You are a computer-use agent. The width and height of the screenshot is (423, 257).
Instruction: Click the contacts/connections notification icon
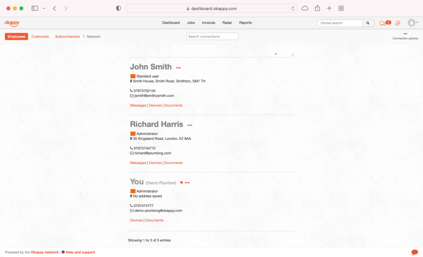[398, 23]
